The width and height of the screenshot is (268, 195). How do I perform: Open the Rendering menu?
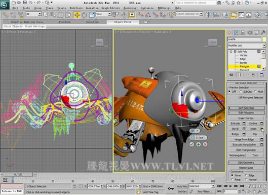point(130,8)
